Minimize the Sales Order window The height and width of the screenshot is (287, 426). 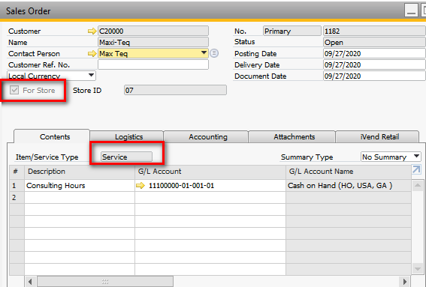411,10
